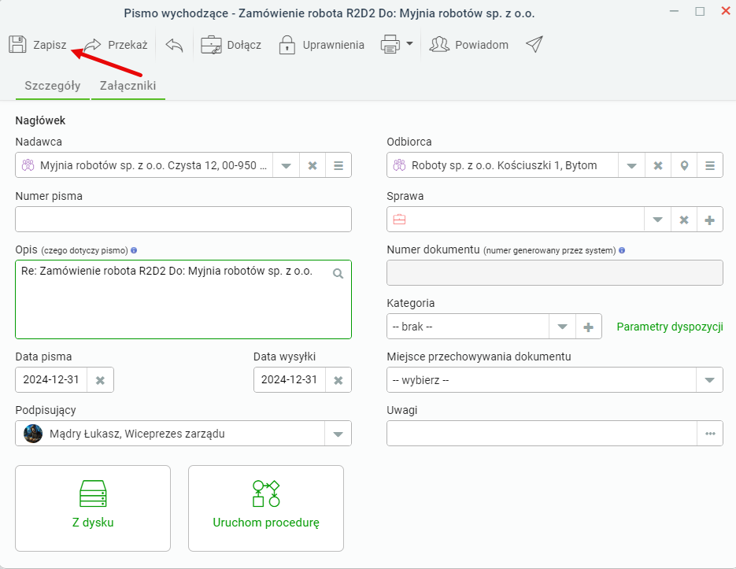
Task: Click the Mądry Łukasz signer text
Action: pos(137,434)
